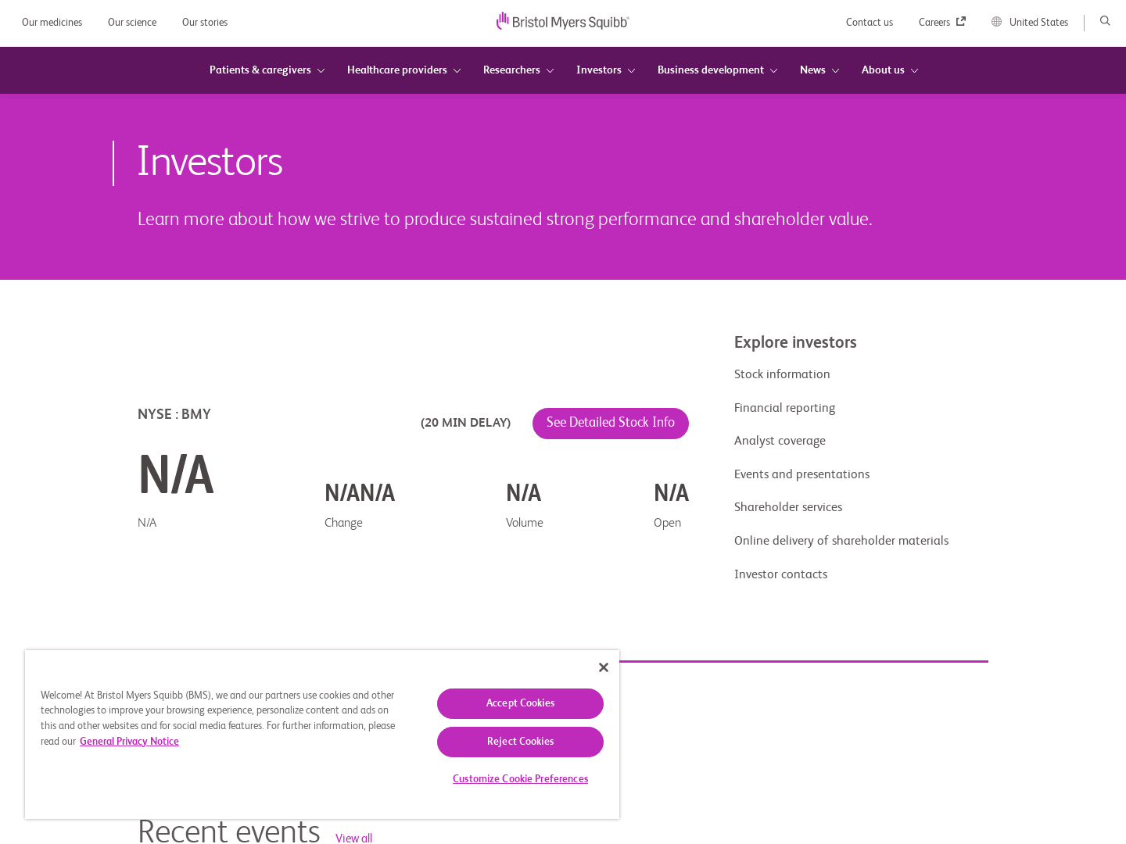Open the Investors navigation menu
The height and width of the screenshot is (844, 1126).
[605, 70]
